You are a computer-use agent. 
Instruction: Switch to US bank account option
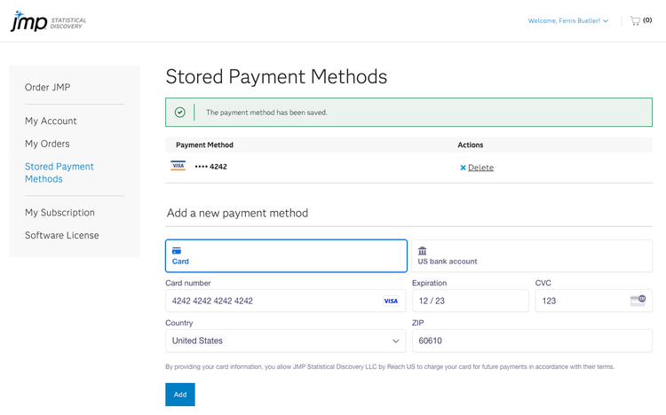(x=530, y=255)
